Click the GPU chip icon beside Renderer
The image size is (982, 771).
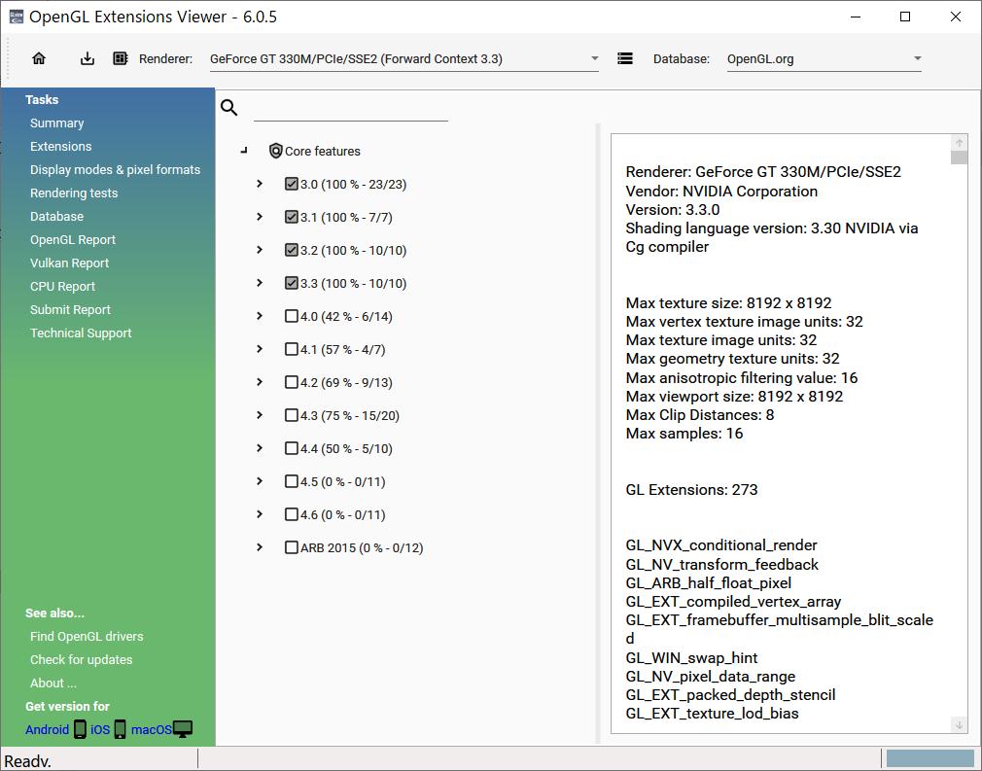tap(121, 58)
